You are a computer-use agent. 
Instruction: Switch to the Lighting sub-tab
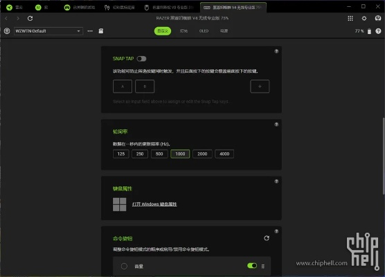pos(183,31)
